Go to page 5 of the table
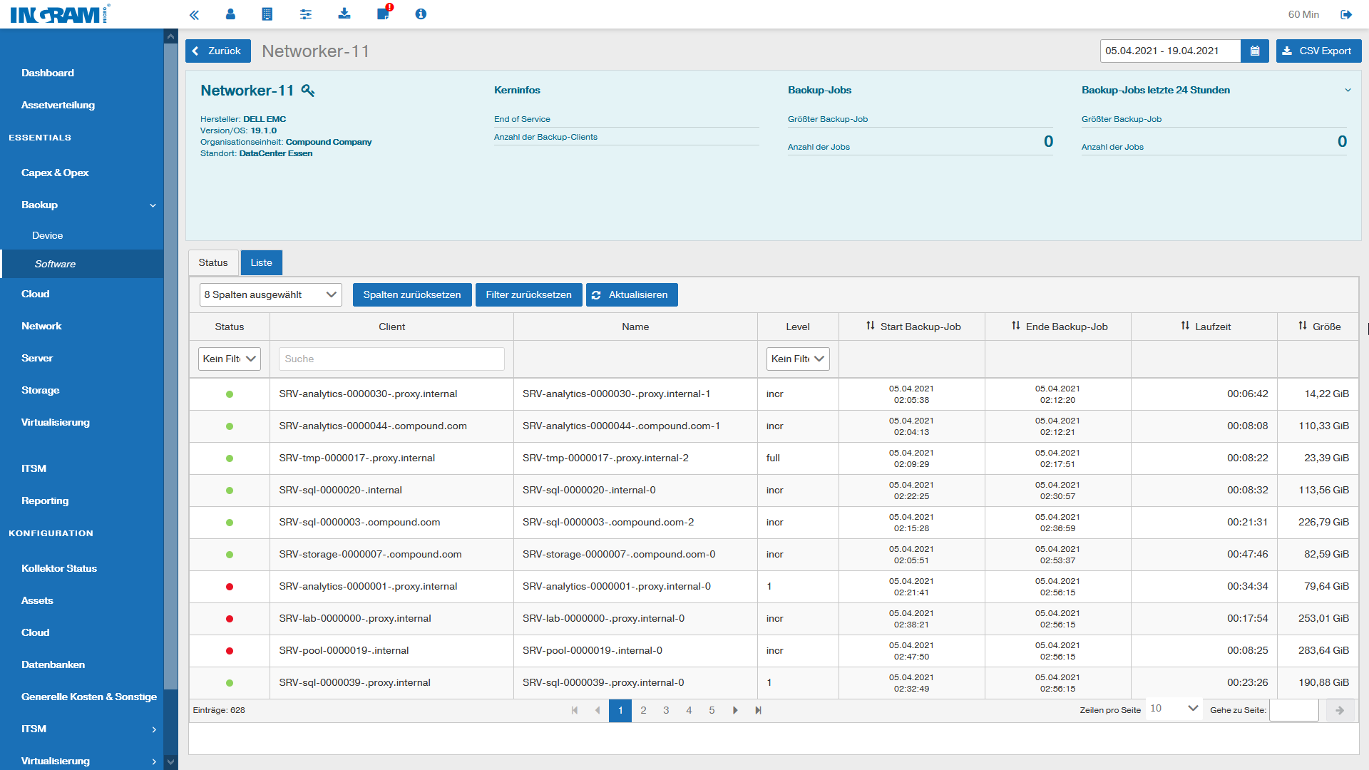This screenshot has width=1369, height=770. 712,711
